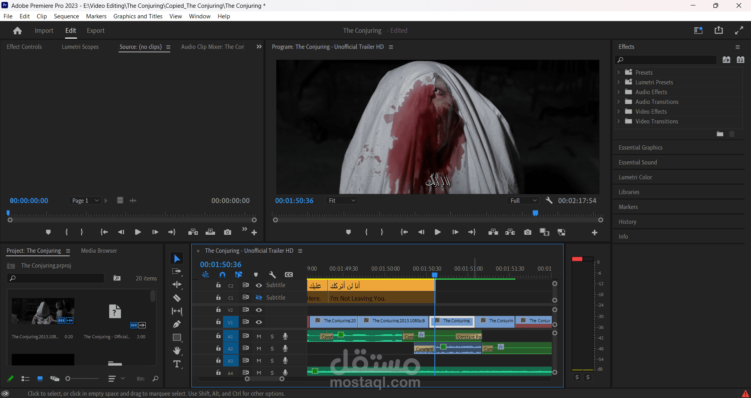The height and width of the screenshot is (398, 751).
Task: Expand the Video Effects folder
Action: click(x=618, y=112)
